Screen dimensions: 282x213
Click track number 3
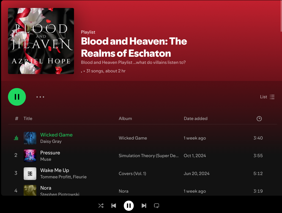tap(16, 173)
